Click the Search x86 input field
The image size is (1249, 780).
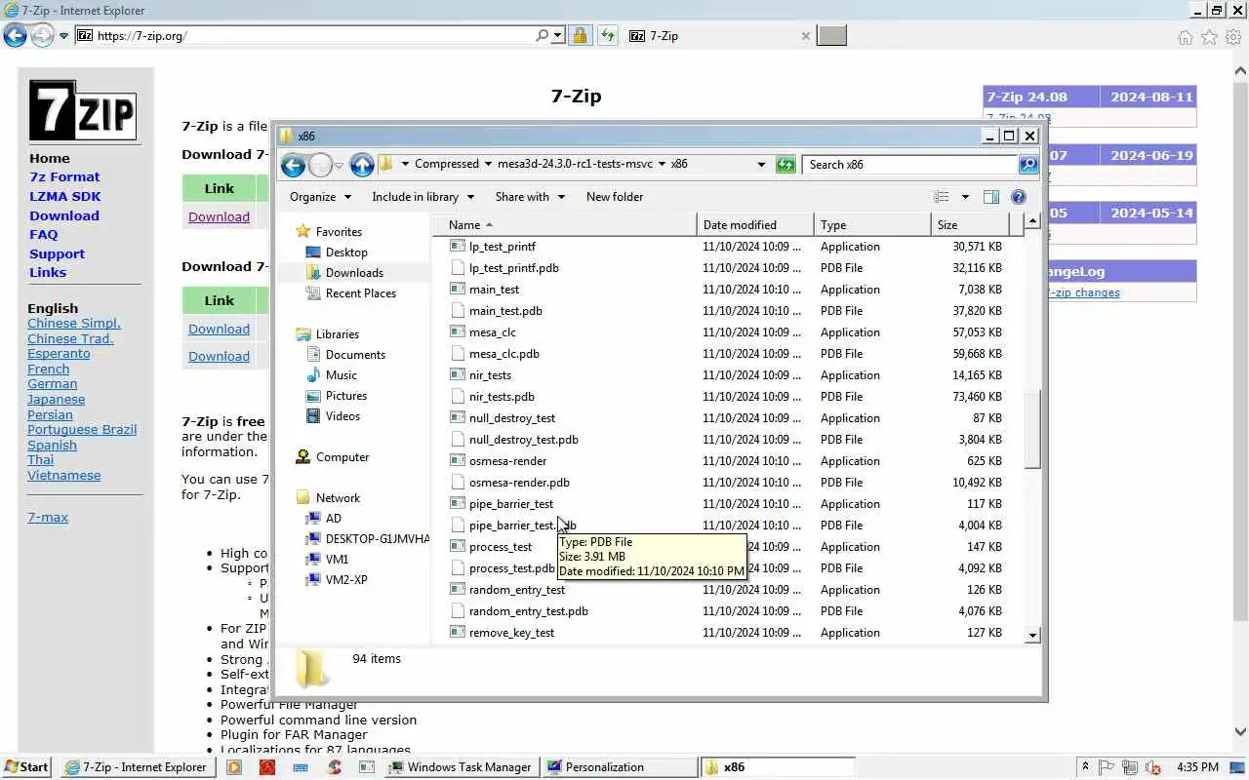908,165
